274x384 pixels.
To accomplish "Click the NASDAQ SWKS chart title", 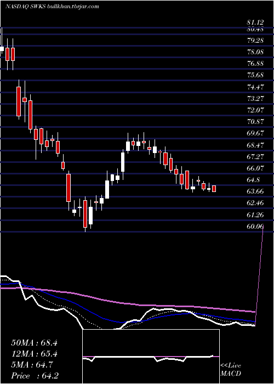I will coord(52,7).
